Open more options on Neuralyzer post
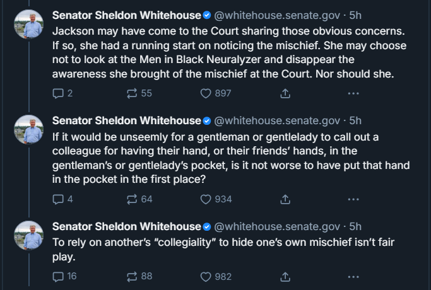This screenshot has height=290, width=431. (x=353, y=93)
